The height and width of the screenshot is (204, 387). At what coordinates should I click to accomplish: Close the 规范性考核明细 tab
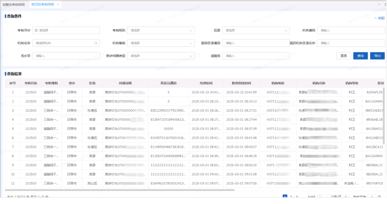point(58,4)
